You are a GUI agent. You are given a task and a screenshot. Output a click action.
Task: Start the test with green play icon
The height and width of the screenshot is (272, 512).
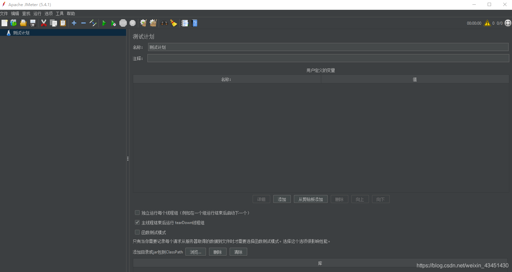pyautogui.click(x=104, y=23)
